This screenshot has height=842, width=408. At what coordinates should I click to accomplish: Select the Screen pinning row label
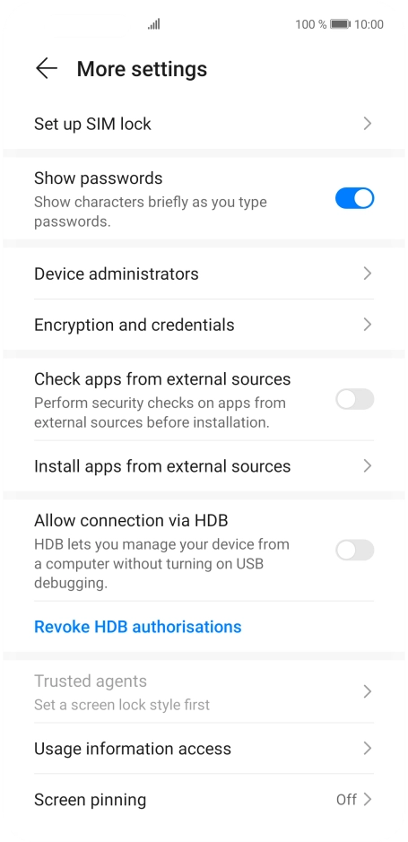click(x=91, y=800)
